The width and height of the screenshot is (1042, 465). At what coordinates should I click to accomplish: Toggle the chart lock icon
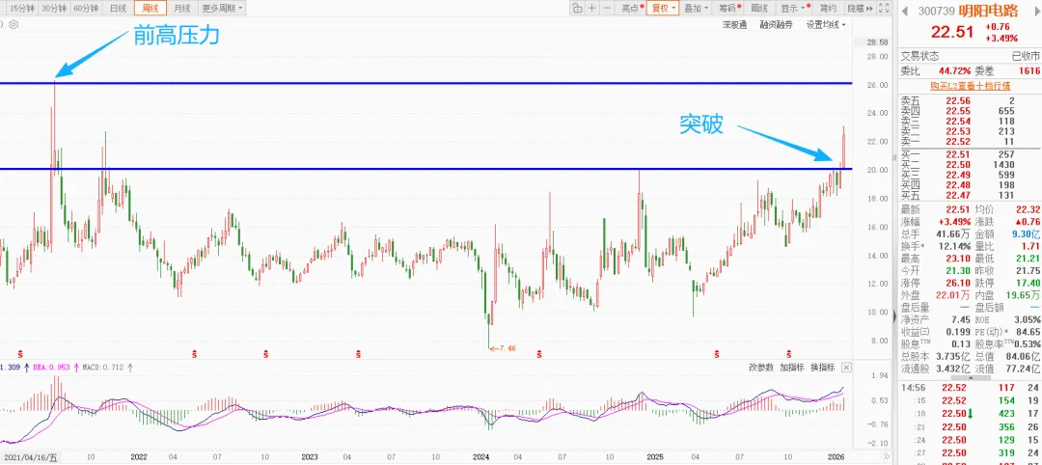[577, 9]
